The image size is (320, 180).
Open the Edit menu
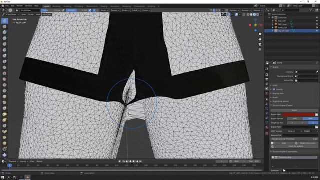[x=13, y=6]
